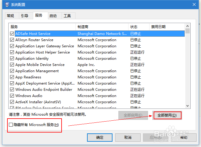Uncheck Application Layer Gateway Service checkbox

[12, 46]
